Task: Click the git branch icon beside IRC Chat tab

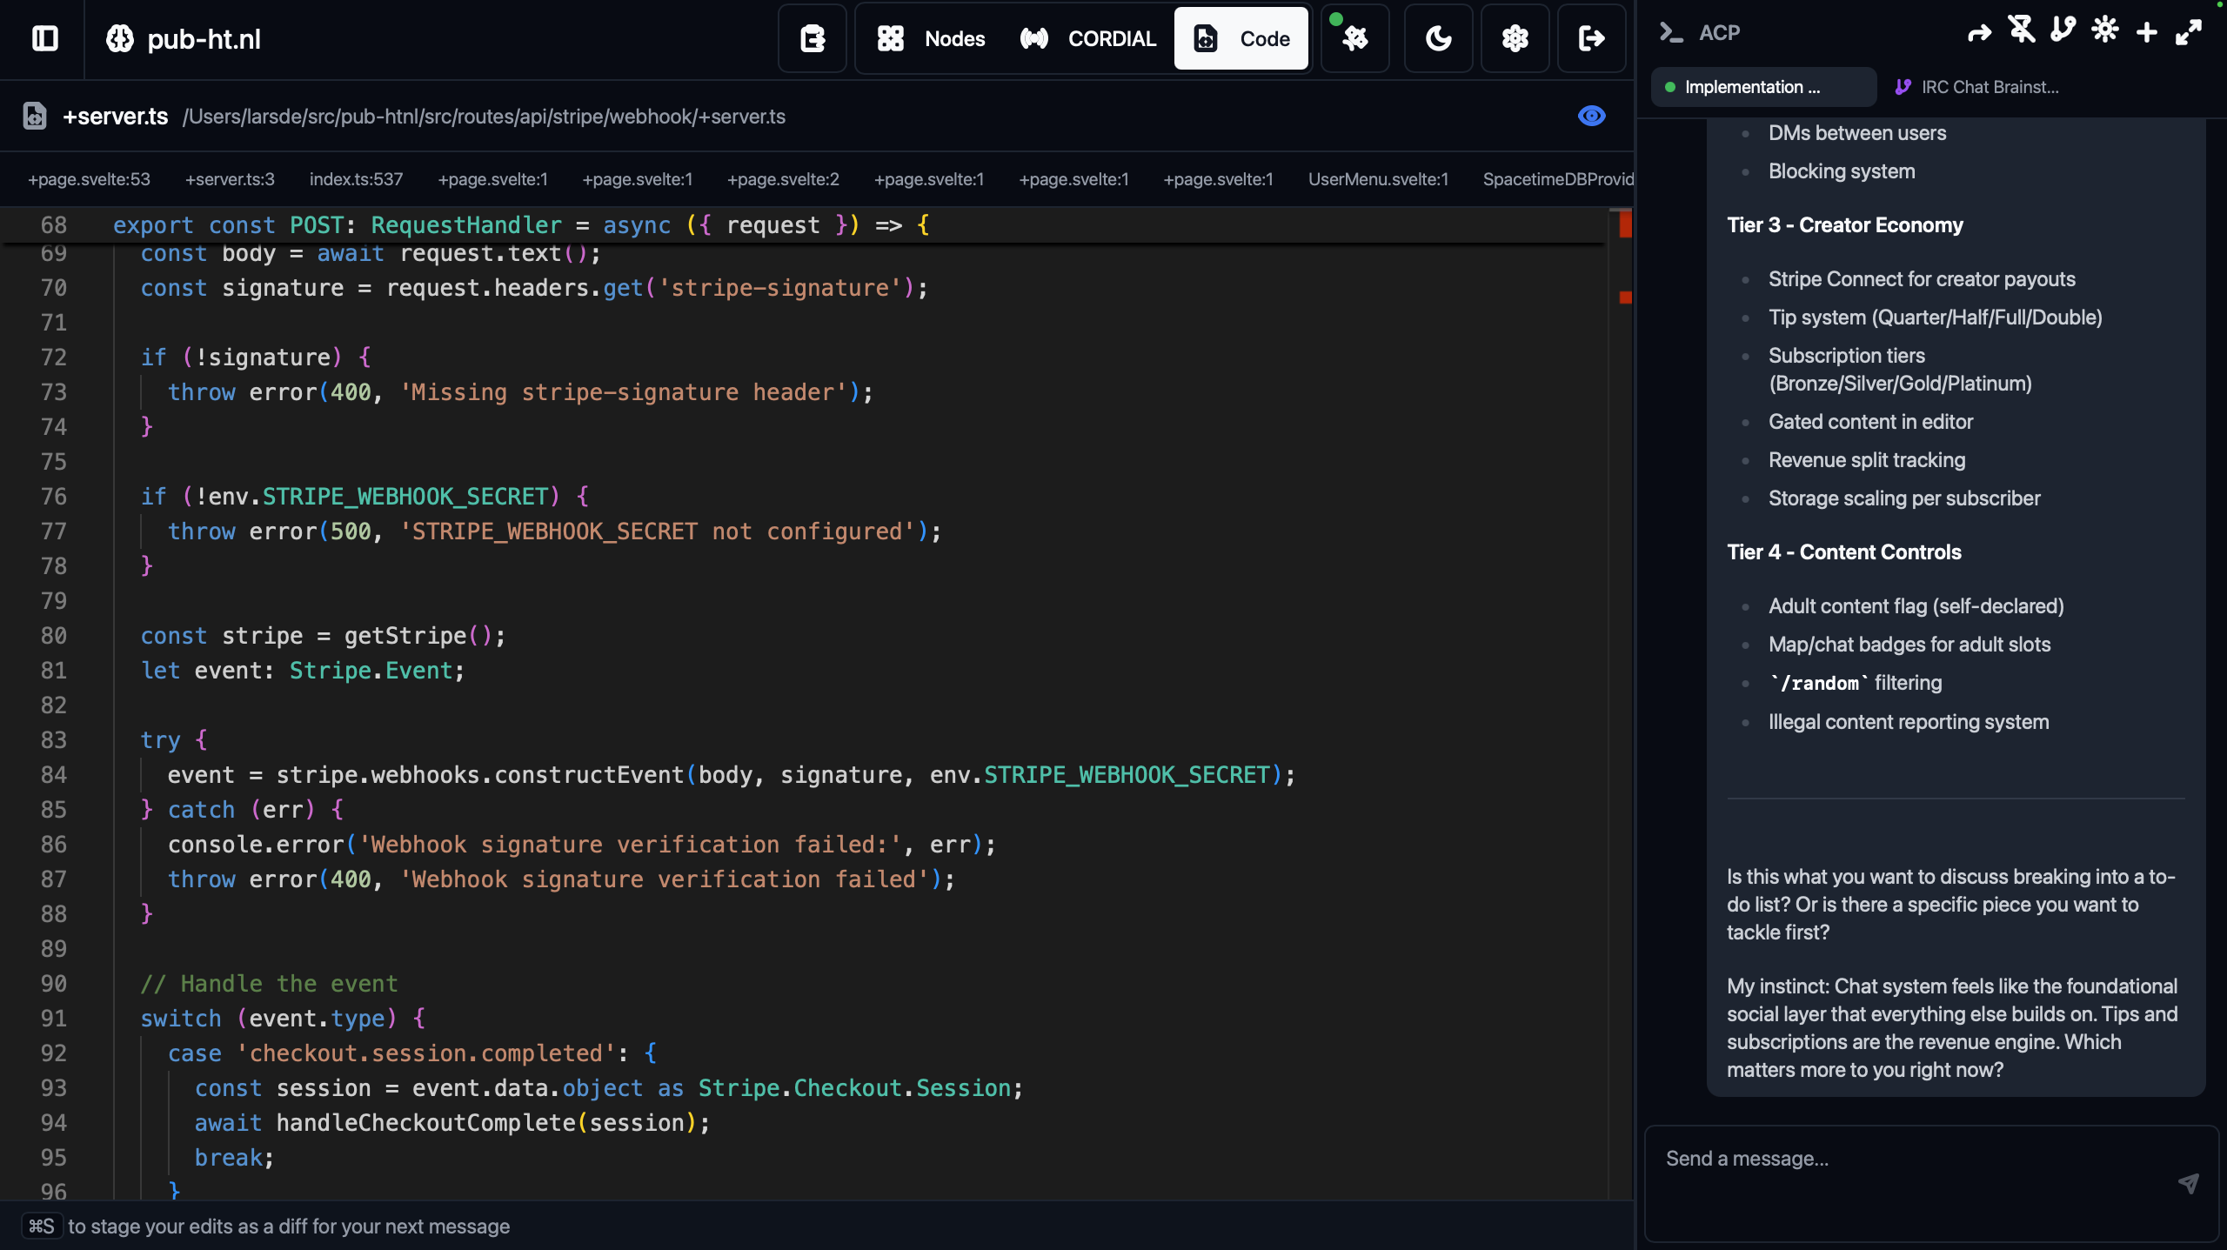Action: tap(1903, 86)
